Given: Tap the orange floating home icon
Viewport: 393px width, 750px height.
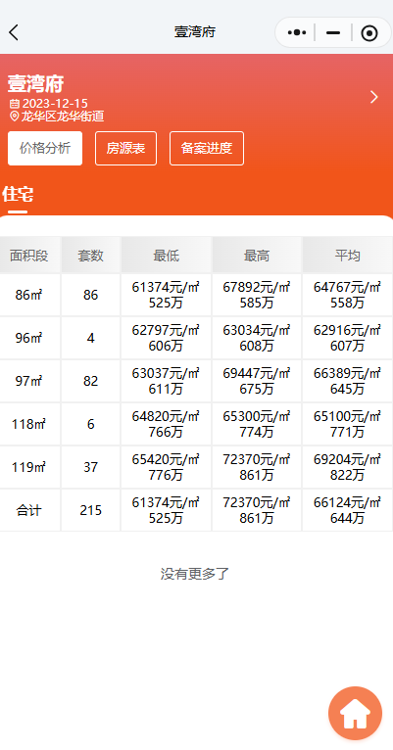Looking at the screenshot, I should click(x=355, y=714).
